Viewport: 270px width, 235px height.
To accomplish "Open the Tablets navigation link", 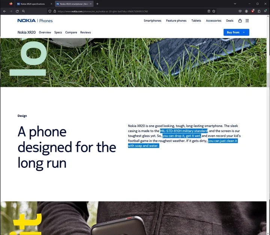I will (196, 21).
